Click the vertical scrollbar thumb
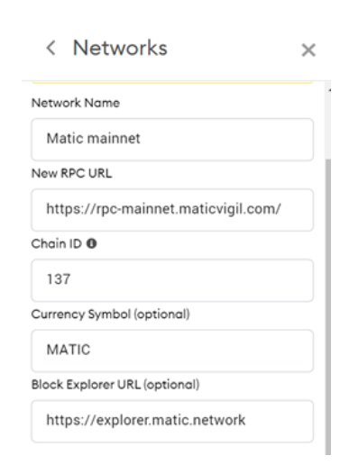 tap(328, 306)
